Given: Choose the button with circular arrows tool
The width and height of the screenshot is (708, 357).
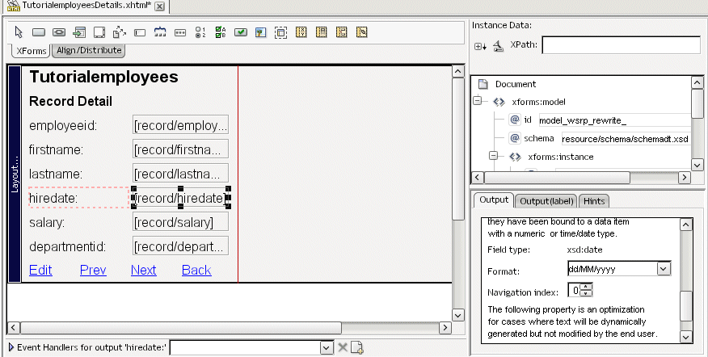Looking at the screenshot, I should (x=59, y=32).
